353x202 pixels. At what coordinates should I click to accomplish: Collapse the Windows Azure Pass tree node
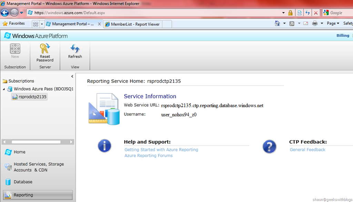(x=4, y=89)
